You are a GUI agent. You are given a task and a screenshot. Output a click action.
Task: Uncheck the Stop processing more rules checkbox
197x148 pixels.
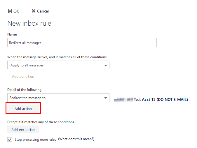click(x=10, y=140)
